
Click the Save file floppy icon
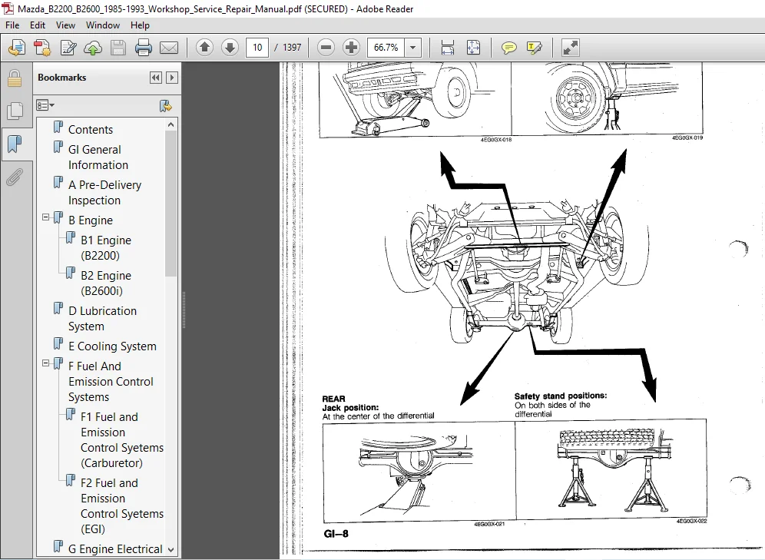coord(118,48)
